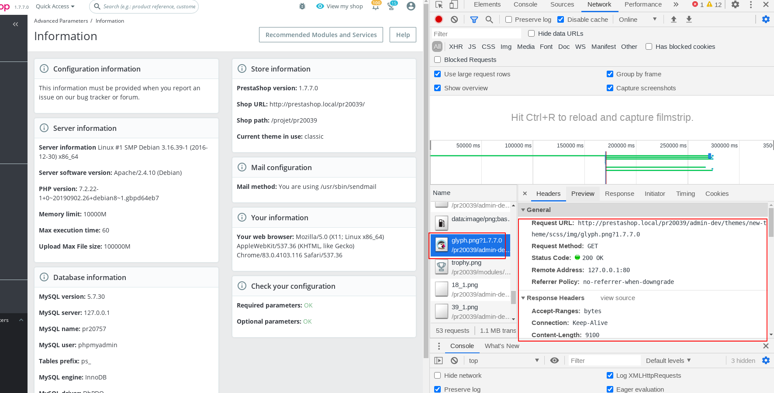The width and height of the screenshot is (774, 393).
Task: Enable the network Preserve log checkbox
Action: point(508,20)
